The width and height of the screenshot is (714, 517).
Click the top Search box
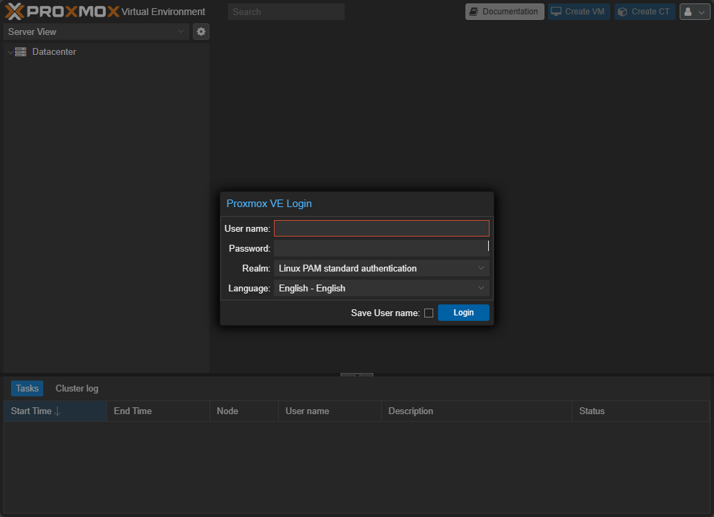pos(286,12)
